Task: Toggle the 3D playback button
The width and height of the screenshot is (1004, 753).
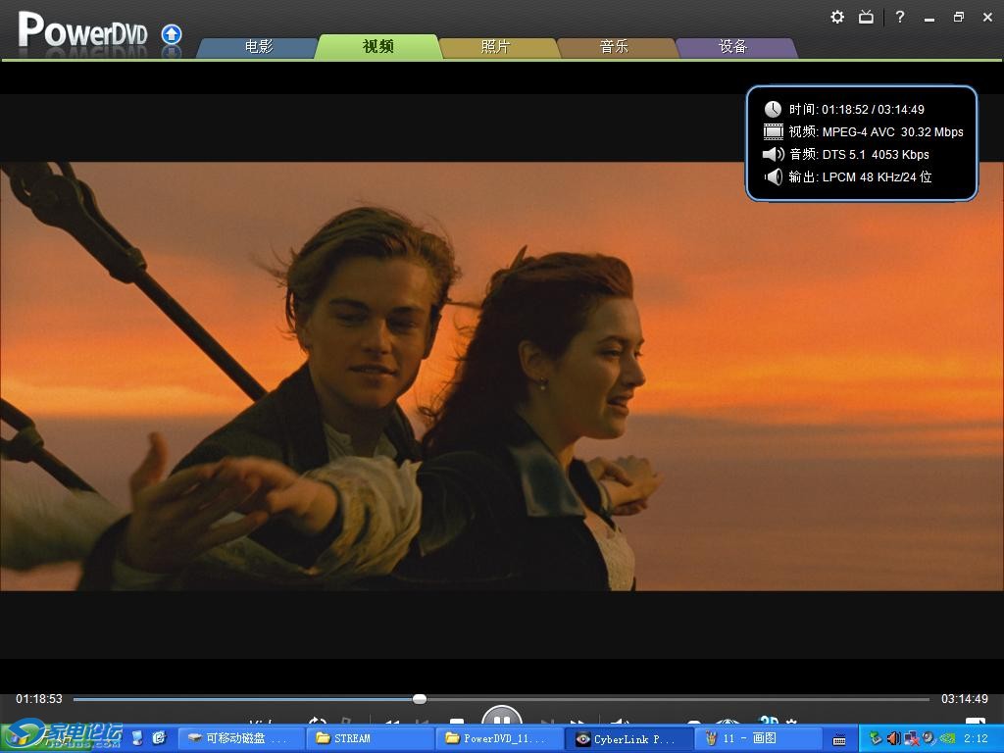Action: [x=770, y=722]
